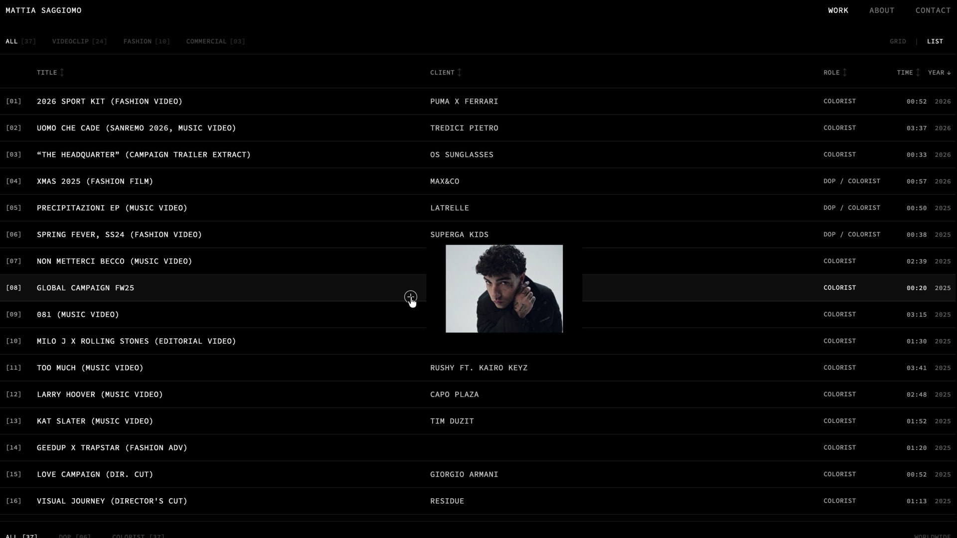Open the Contact page
Screen dimensions: 957x538
933,10
